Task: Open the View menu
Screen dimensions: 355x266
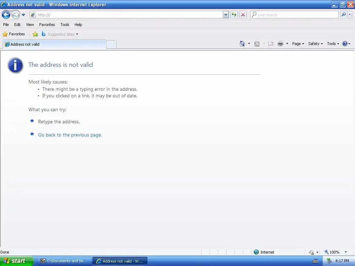Action: (x=30, y=25)
